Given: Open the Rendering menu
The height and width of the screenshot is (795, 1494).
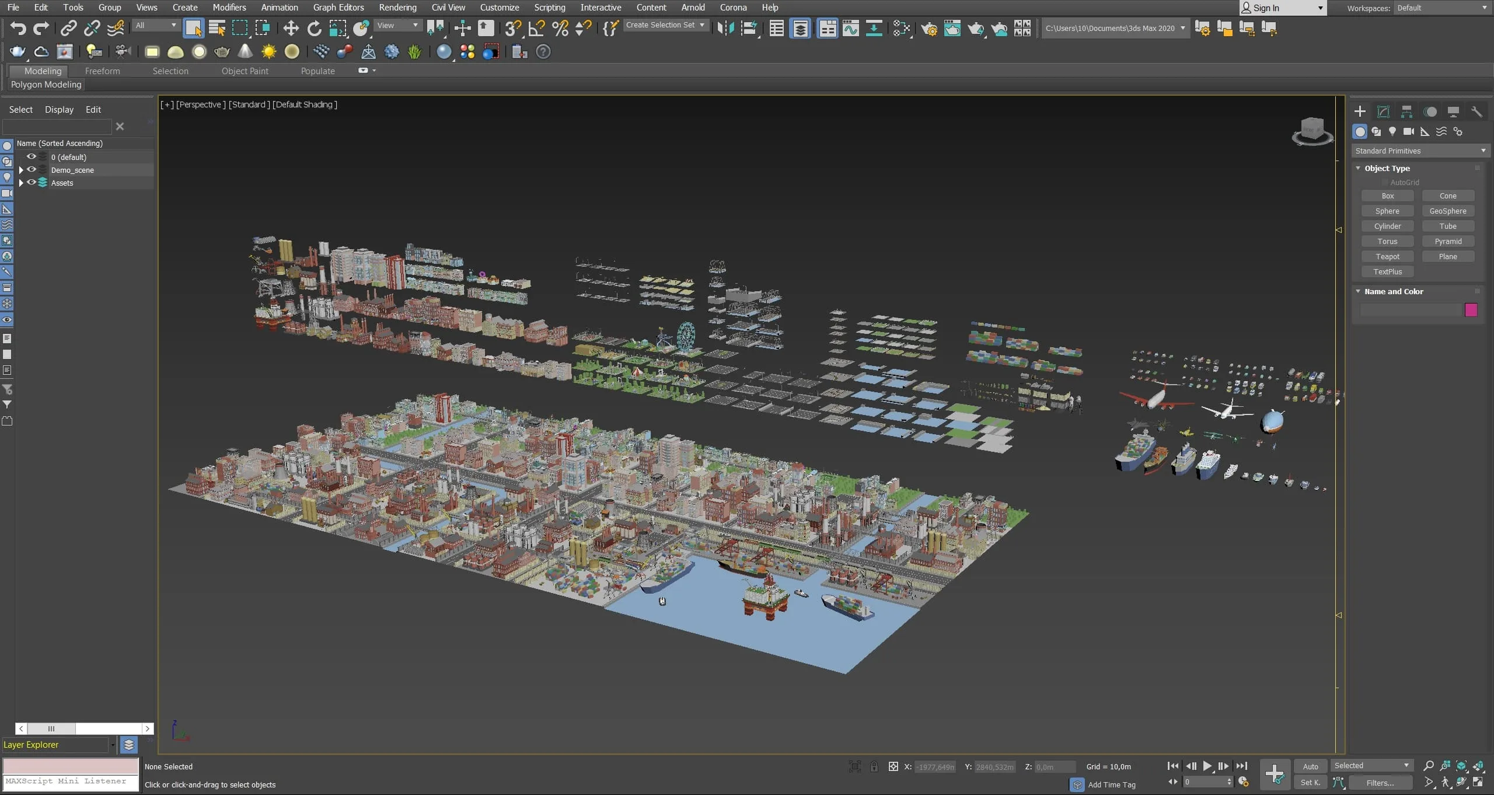Looking at the screenshot, I should coord(397,8).
